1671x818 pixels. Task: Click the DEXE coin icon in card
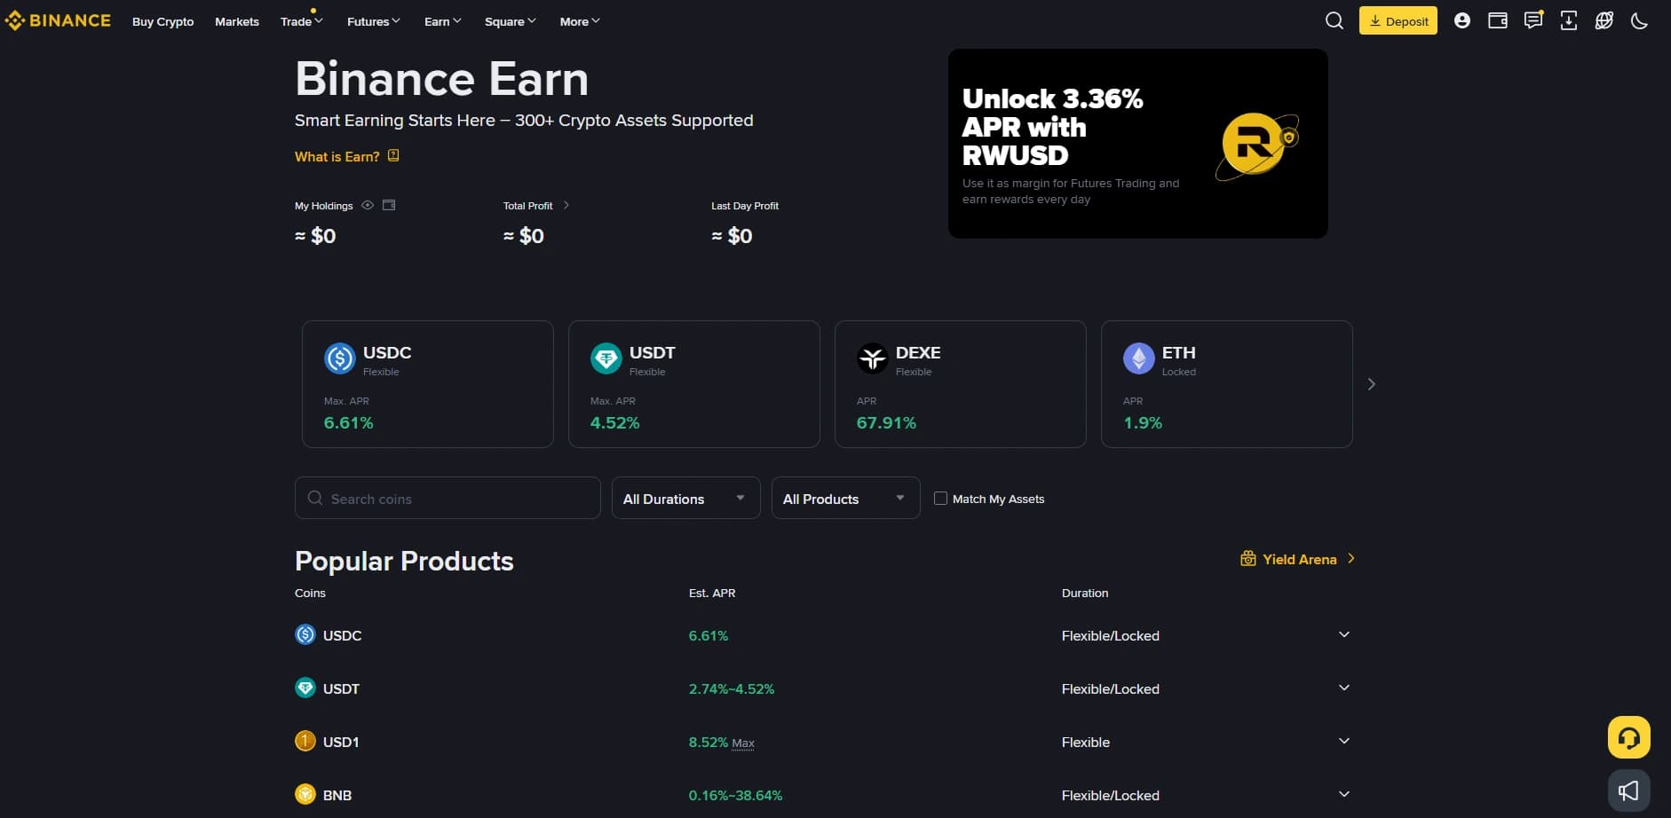point(872,358)
